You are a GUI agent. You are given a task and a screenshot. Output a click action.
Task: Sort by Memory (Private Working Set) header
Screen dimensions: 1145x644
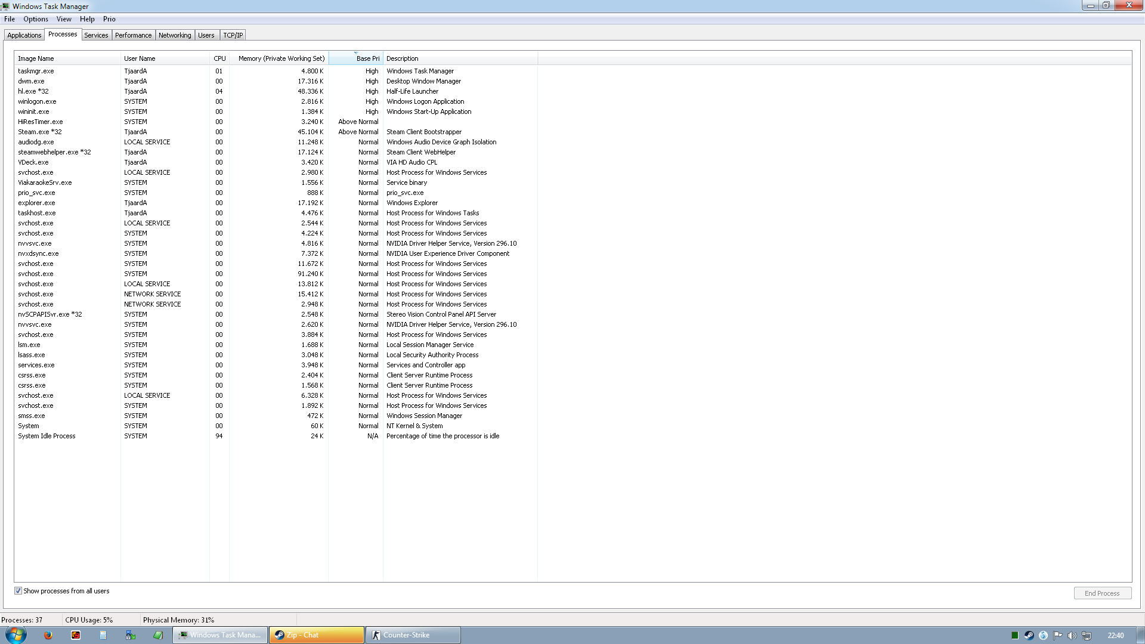point(278,58)
